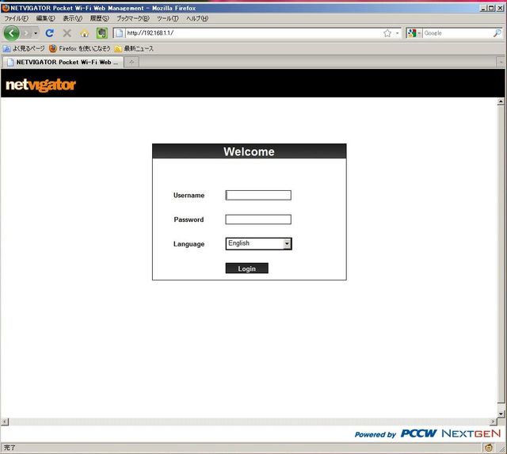Image resolution: width=507 pixels, height=454 pixels.
Task: Focus the Password input field
Action: (x=258, y=219)
